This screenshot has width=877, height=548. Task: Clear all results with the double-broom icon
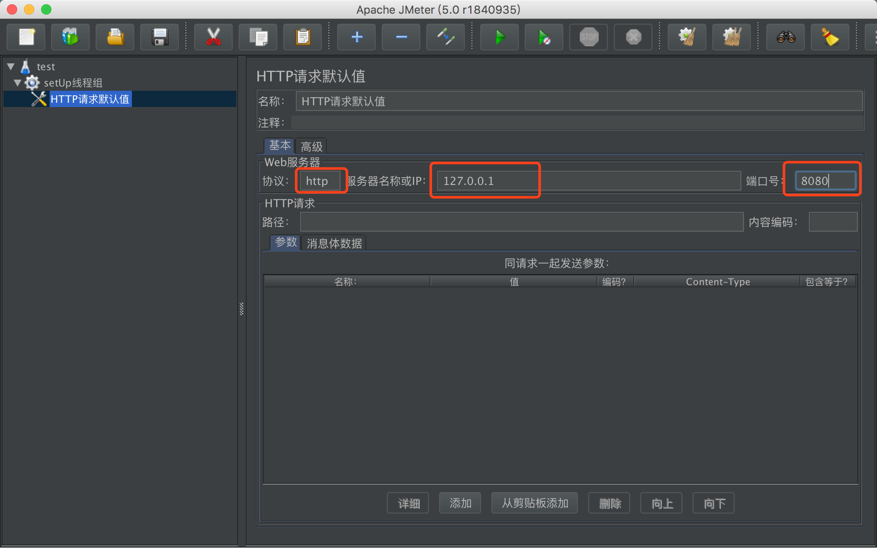pyautogui.click(x=732, y=37)
